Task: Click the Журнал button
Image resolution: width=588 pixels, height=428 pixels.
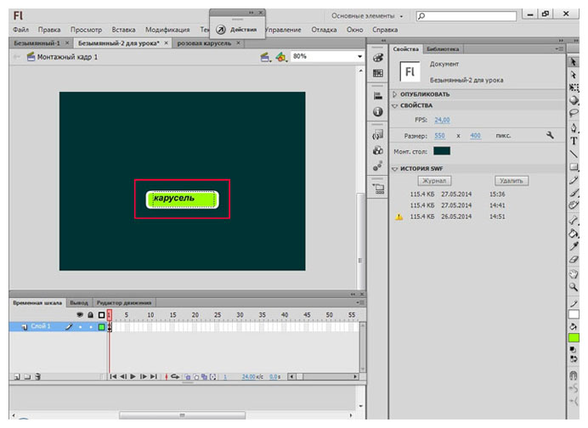Action: click(x=433, y=181)
